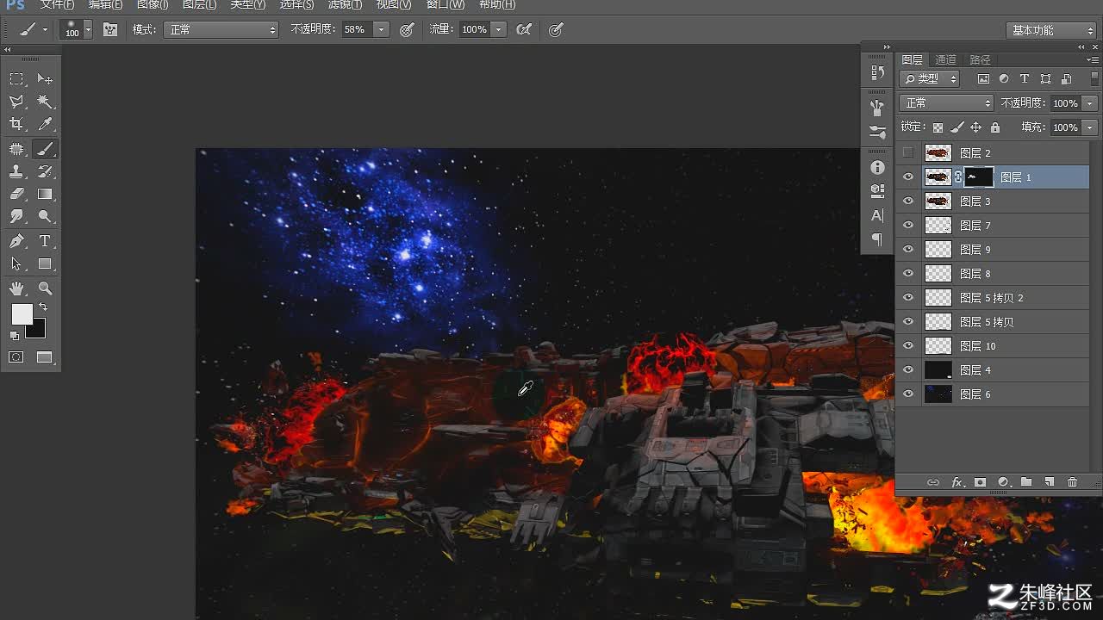Select the Move tool

point(45,78)
